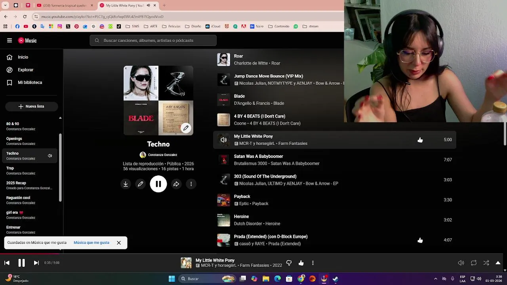Click the pencil icon on the playlist cover
507x285 pixels.
186,128
